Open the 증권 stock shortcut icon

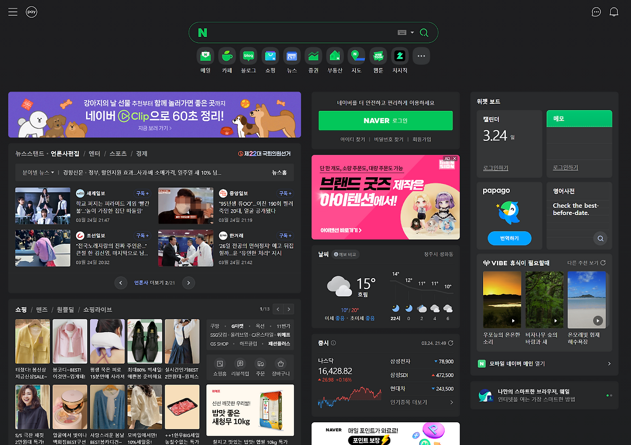point(313,56)
